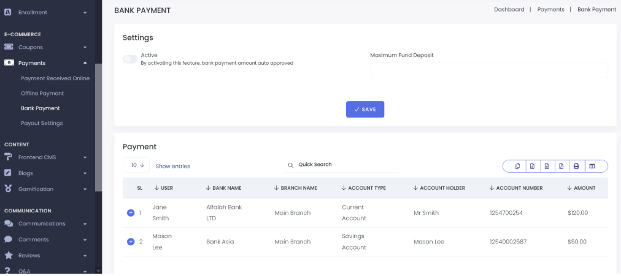621x276 pixels.
Task: Expand row details for Mason Lee
Action: 130,242
